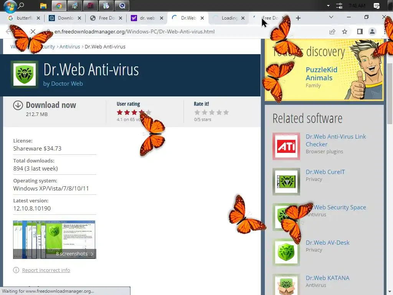Rate it one star
The width and height of the screenshot is (393, 295).
[197, 113]
